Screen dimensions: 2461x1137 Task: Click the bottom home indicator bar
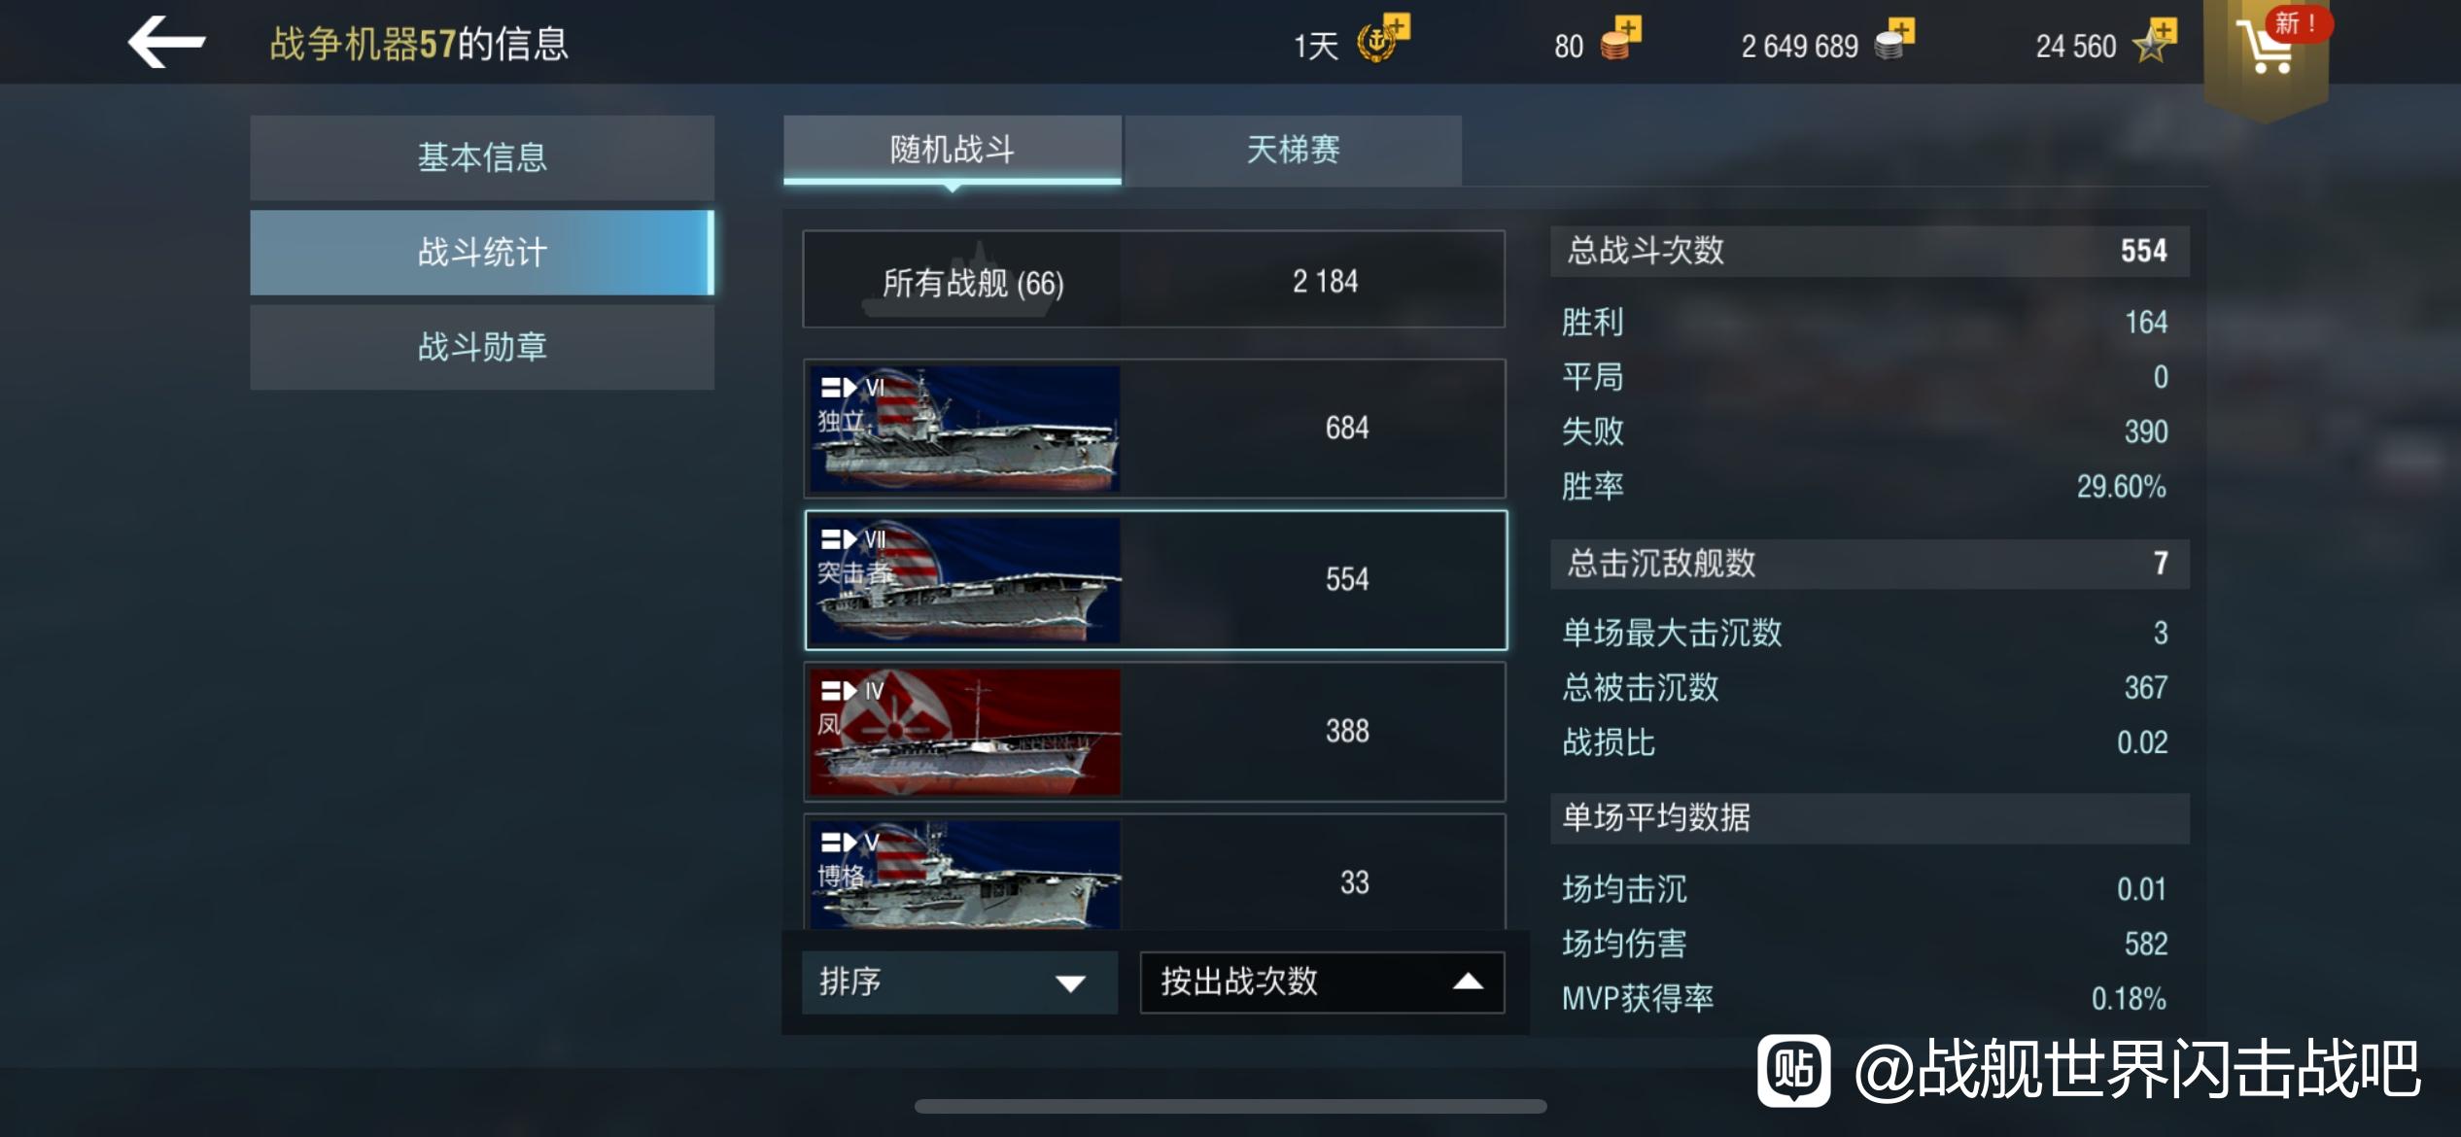(x=1230, y=1106)
